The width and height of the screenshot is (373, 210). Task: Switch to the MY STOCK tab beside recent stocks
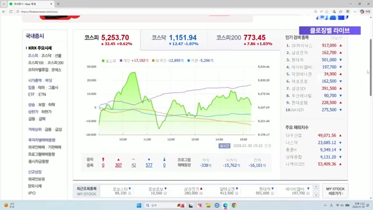87,194
